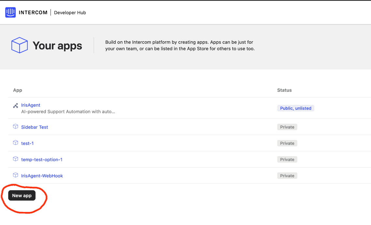Click the Public, unlisted status badge
This screenshot has width=371, height=225.
[295, 108]
